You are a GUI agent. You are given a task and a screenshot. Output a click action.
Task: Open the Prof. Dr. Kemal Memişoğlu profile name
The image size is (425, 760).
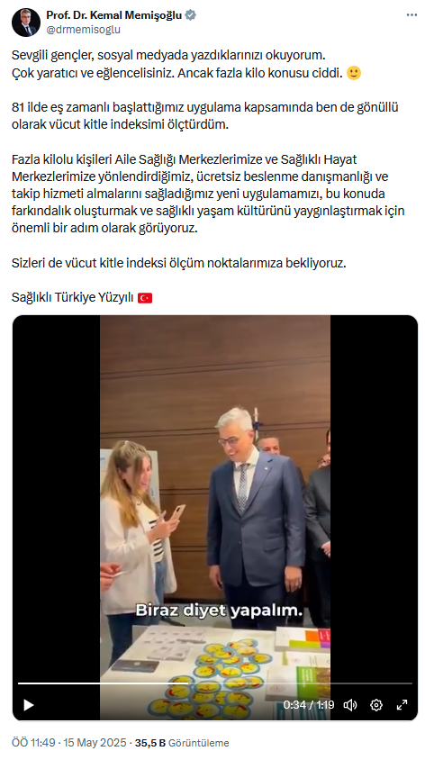tap(113, 15)
